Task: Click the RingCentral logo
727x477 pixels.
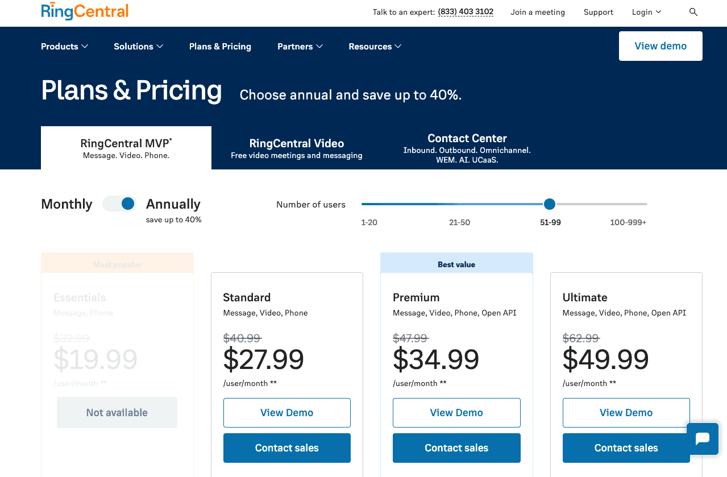Action: [x=85, y=11]
